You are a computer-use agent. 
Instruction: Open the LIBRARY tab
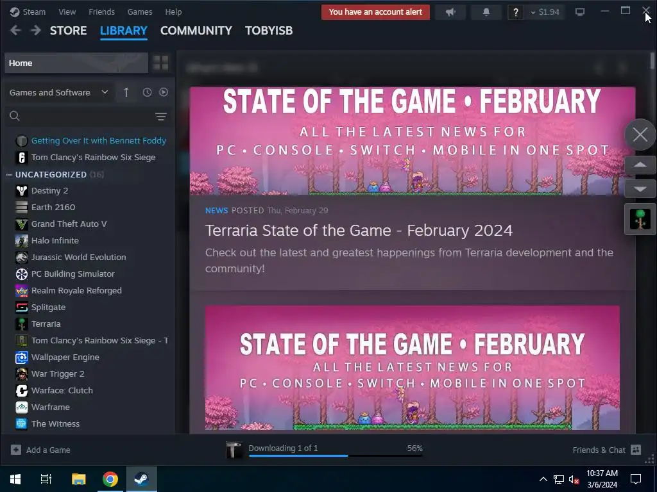pos(124,31)
